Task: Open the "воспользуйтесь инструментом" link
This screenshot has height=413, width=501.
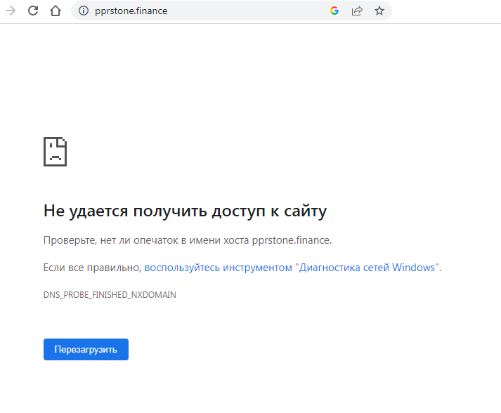Action: click(218, 268)
